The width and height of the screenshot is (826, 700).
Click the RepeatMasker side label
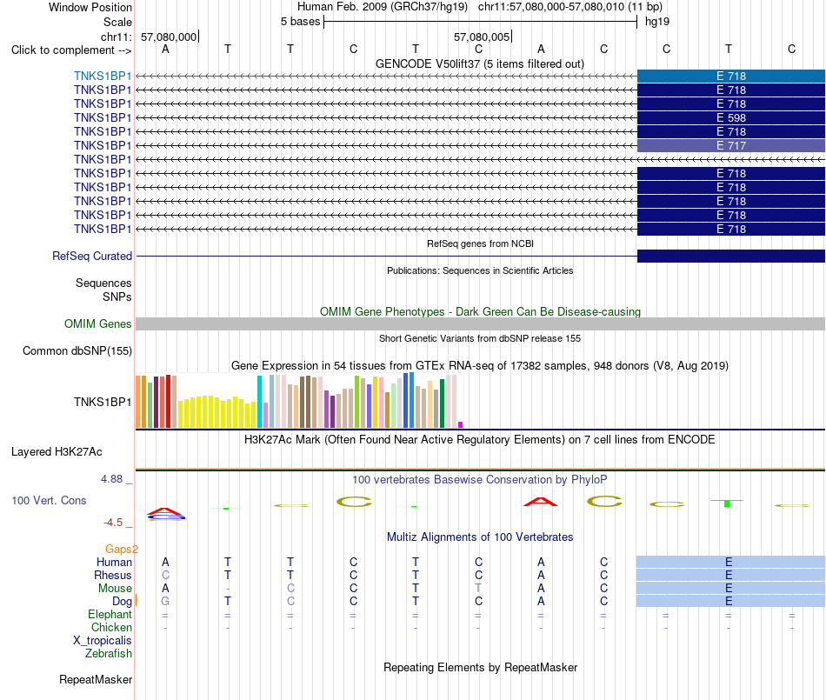[96, 680]
